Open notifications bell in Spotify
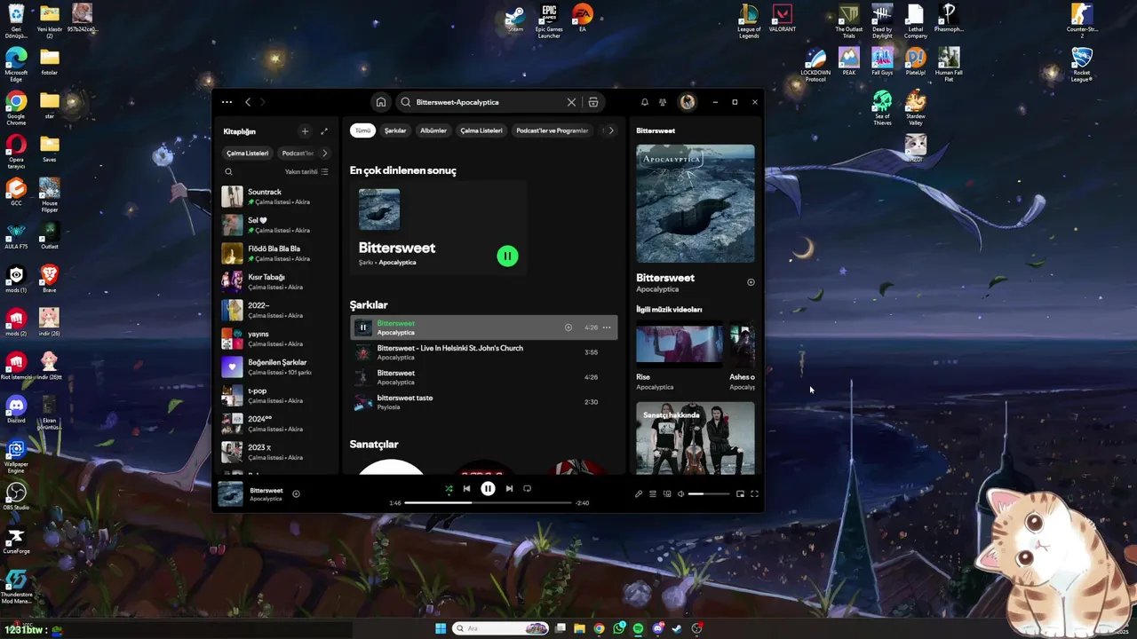The height and width of the screenshot is (639, 1137). coord(645,102)
